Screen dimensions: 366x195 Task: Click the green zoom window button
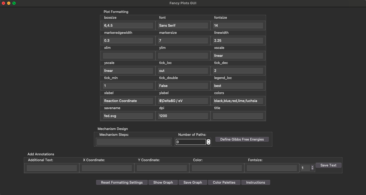pos(14,3)
